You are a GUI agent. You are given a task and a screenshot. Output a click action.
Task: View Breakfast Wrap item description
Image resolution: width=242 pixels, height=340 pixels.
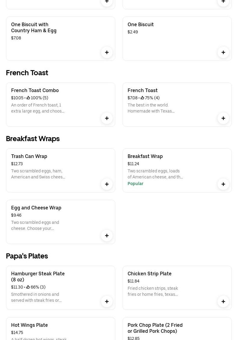tap(155, 174)
